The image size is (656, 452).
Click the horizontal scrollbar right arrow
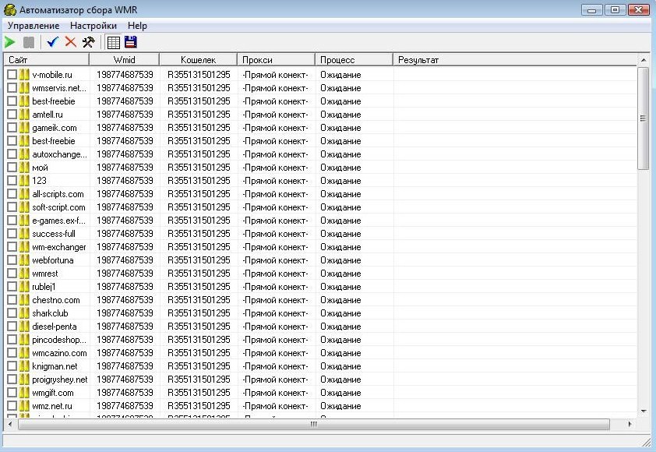[630, 424]
